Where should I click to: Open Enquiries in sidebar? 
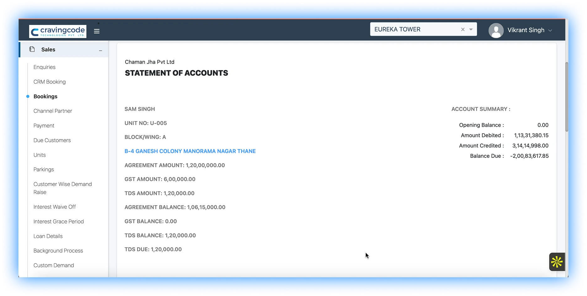click(x=45, y=67)
